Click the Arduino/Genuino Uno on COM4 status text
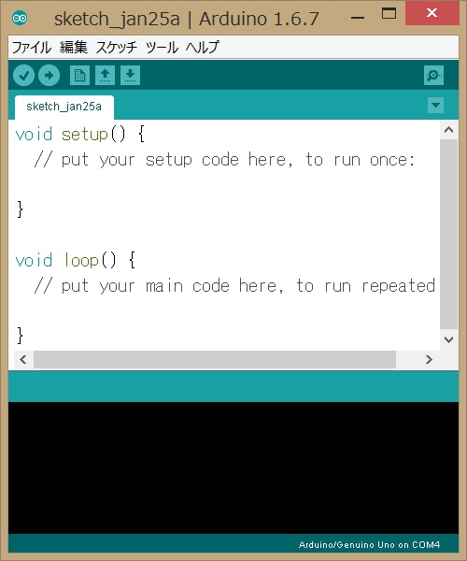 click(369, 544)
